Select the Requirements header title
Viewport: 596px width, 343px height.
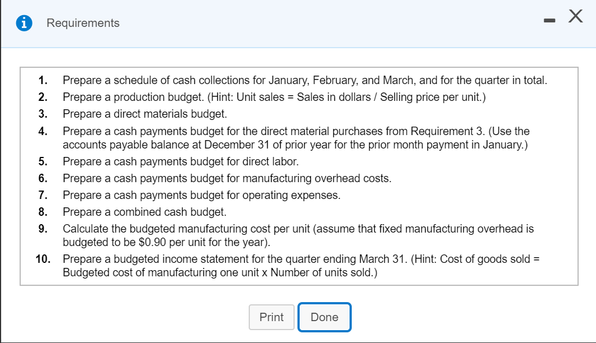(x=83, y=23)
